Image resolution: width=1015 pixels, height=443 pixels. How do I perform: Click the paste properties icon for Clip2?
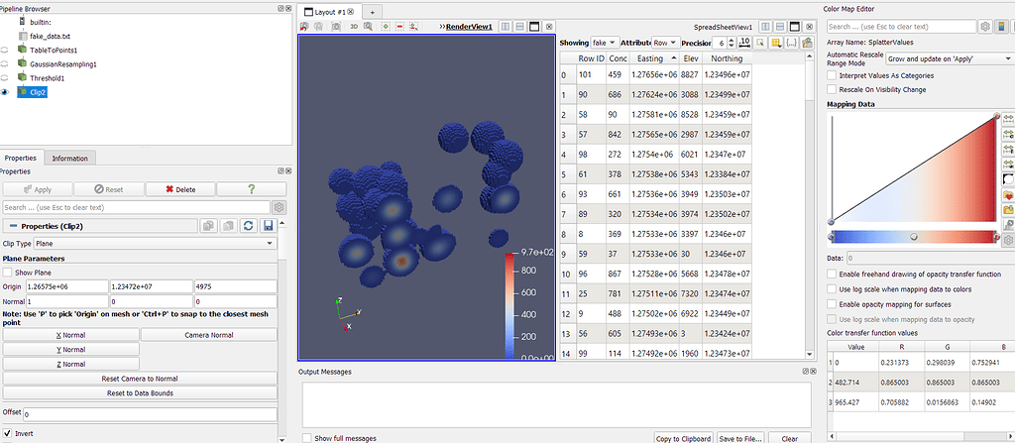[x=228, y=225]
